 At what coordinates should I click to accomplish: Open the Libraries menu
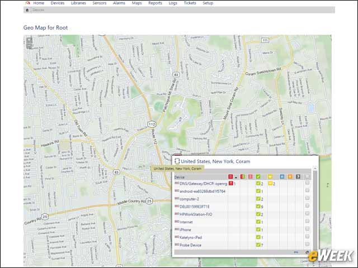pos(78,3)
